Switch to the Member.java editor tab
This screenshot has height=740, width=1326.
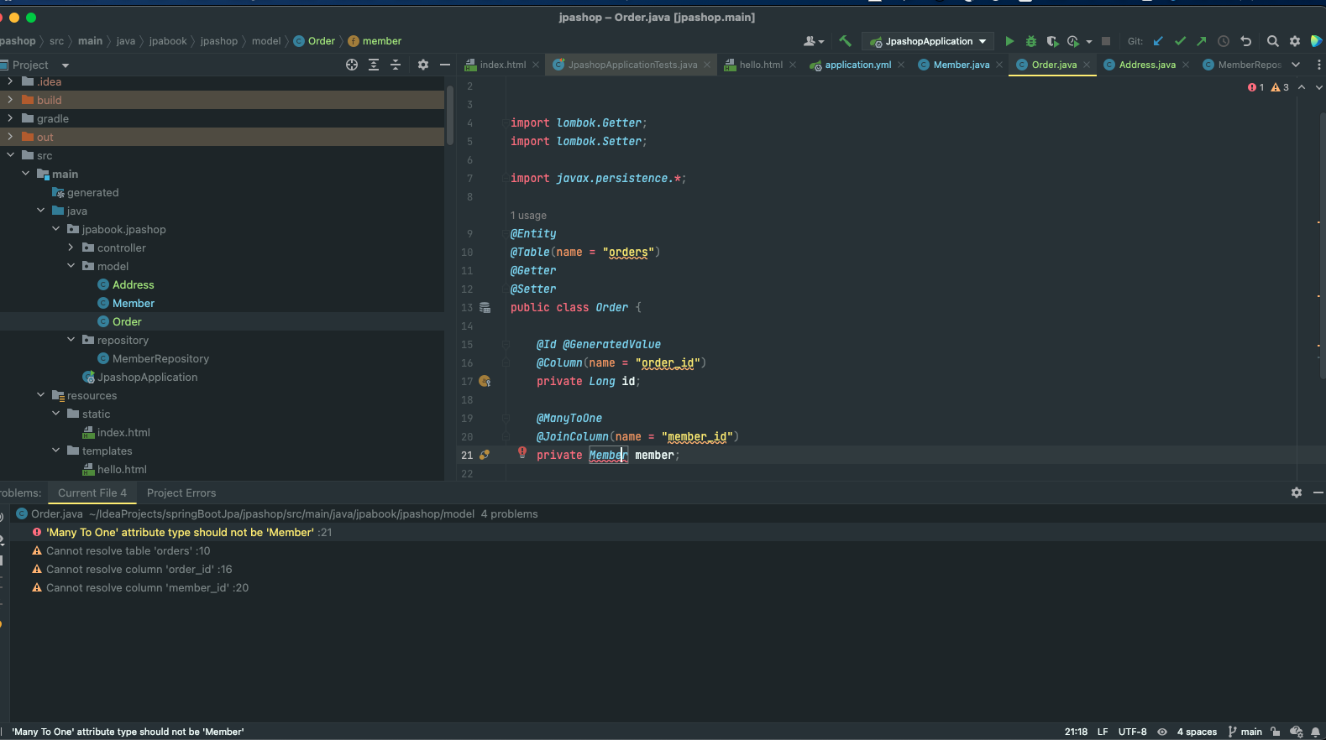pos(961,65)
